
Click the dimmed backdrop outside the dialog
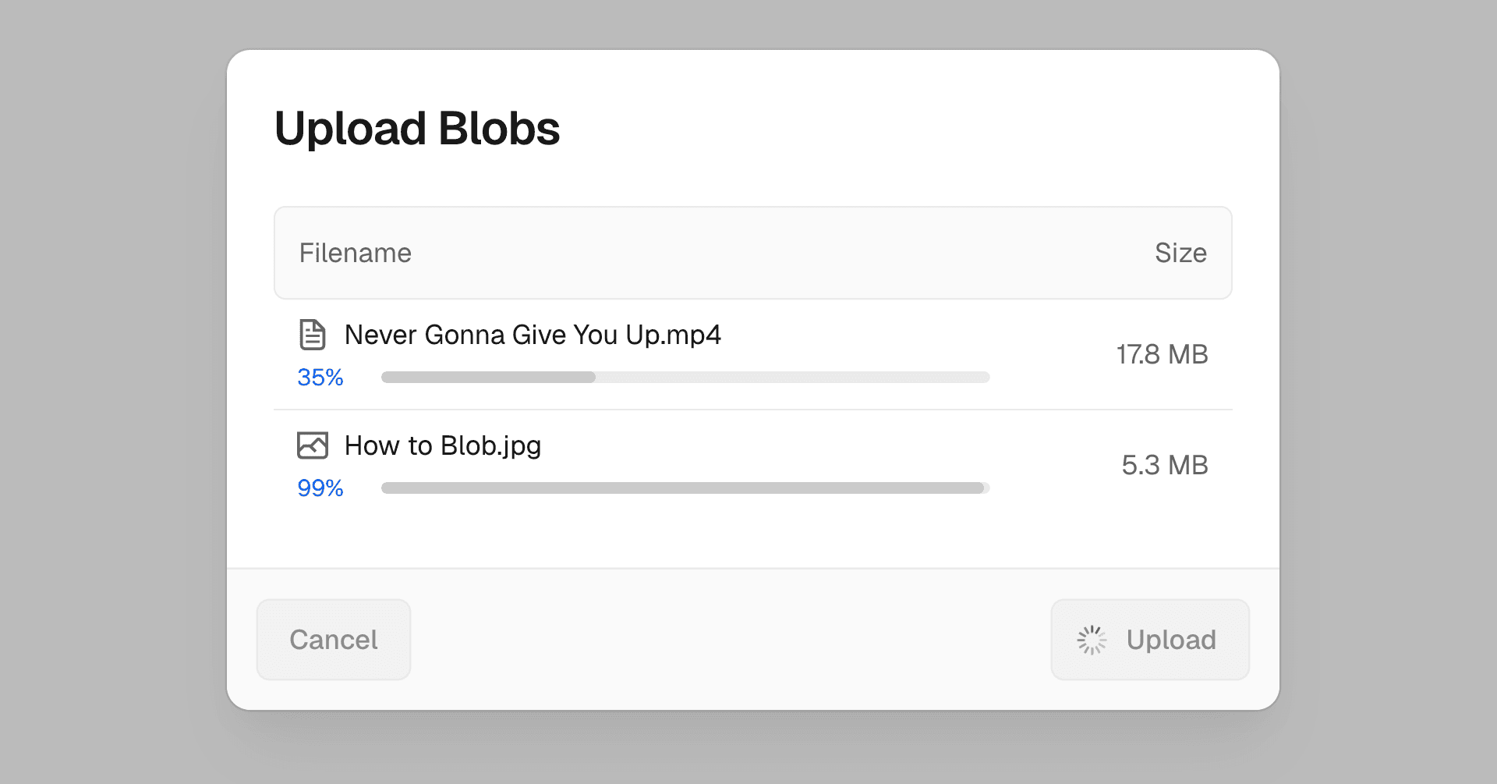(109, 390)
